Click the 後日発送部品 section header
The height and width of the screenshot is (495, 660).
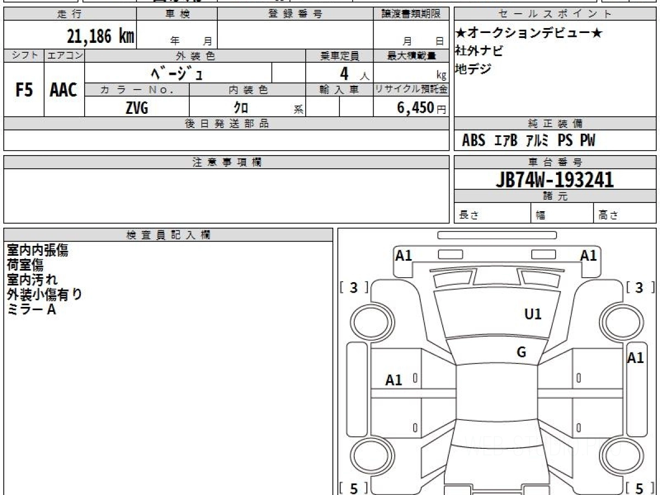[x=227, y=124]
